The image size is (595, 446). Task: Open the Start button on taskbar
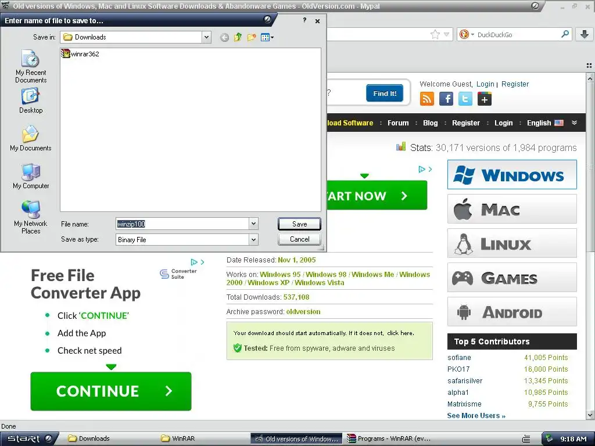(x=30, y=438)
